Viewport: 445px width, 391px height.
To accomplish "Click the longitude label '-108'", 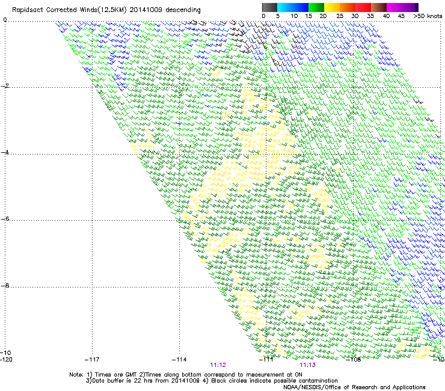I will (x=354, y=360).
